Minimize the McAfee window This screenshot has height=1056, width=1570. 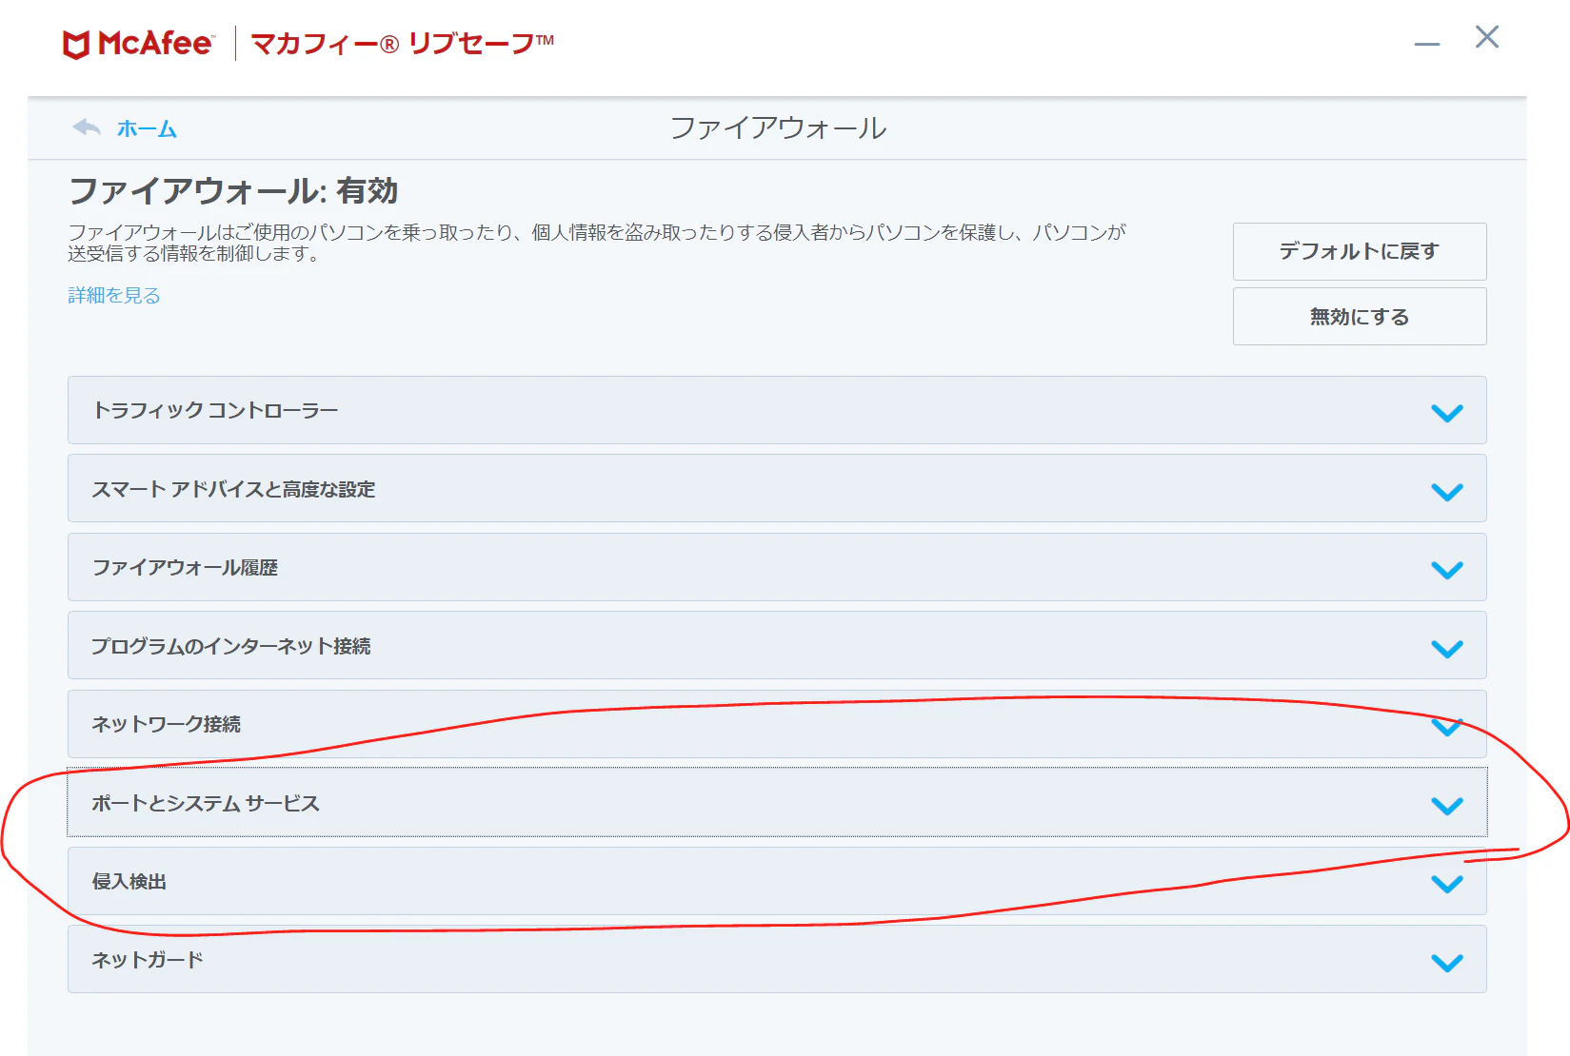1426,44
